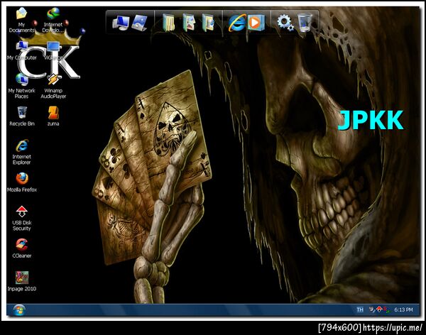Open USB Disk Security shortcut

tap(21, 219)
